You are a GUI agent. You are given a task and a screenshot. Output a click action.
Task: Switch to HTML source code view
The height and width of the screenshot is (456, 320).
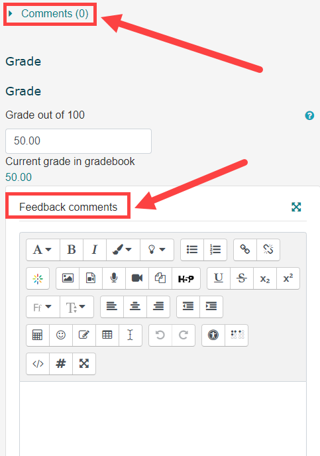click(x=38, y=364)
